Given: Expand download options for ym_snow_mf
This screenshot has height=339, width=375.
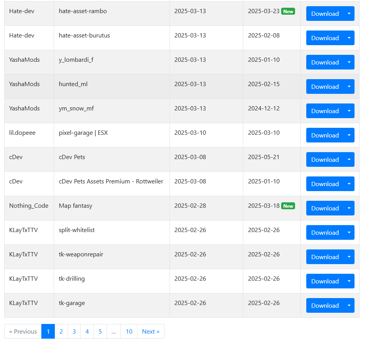Looking at the screenshot, I should click(349, 111).
